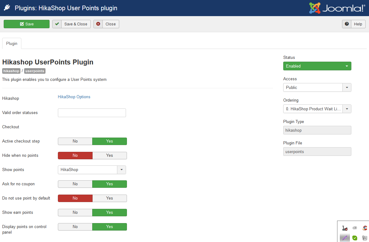
Task: Click the purple feather tray icon
Action: (345, 238)
